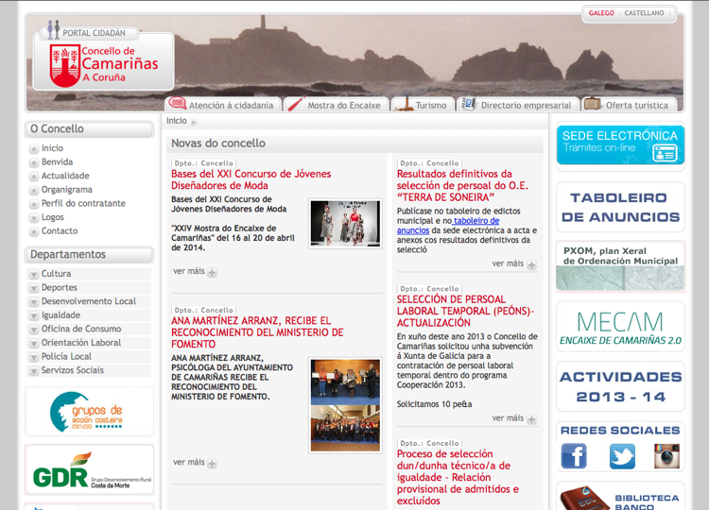Click the plus icon under the Ana Martínez Arranz article
Screen dimensions: 709x510
pos(212,464)
